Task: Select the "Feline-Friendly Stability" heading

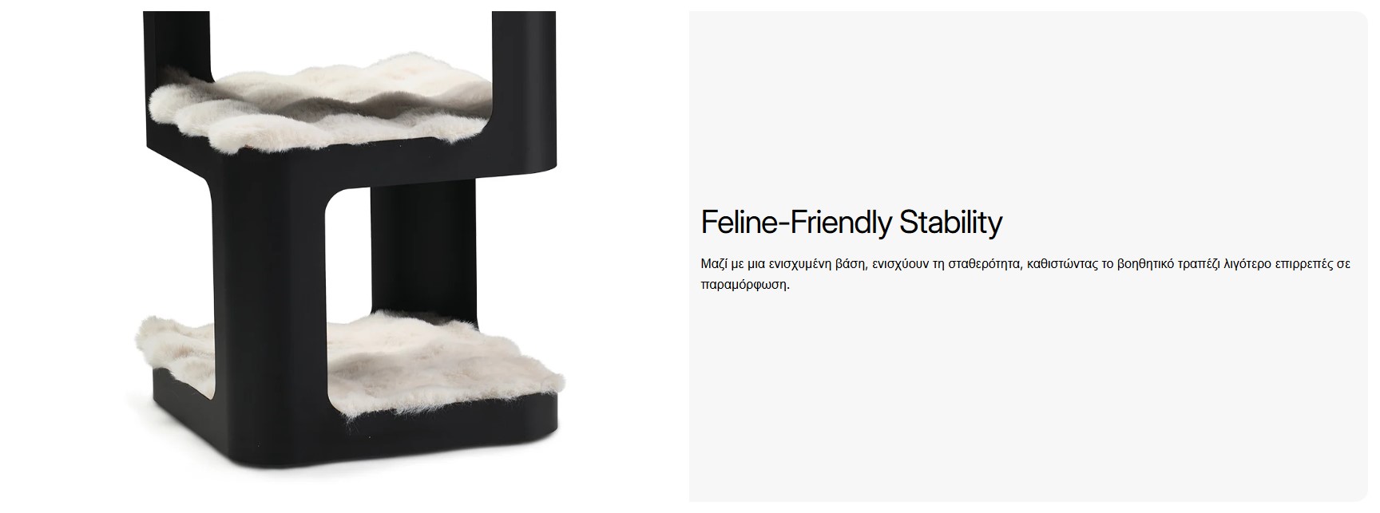Action: coord(851,223)
